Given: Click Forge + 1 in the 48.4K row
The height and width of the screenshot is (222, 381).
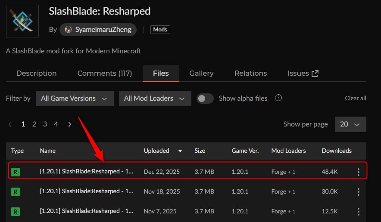Looking at the screenshot, I should point(283,172).
